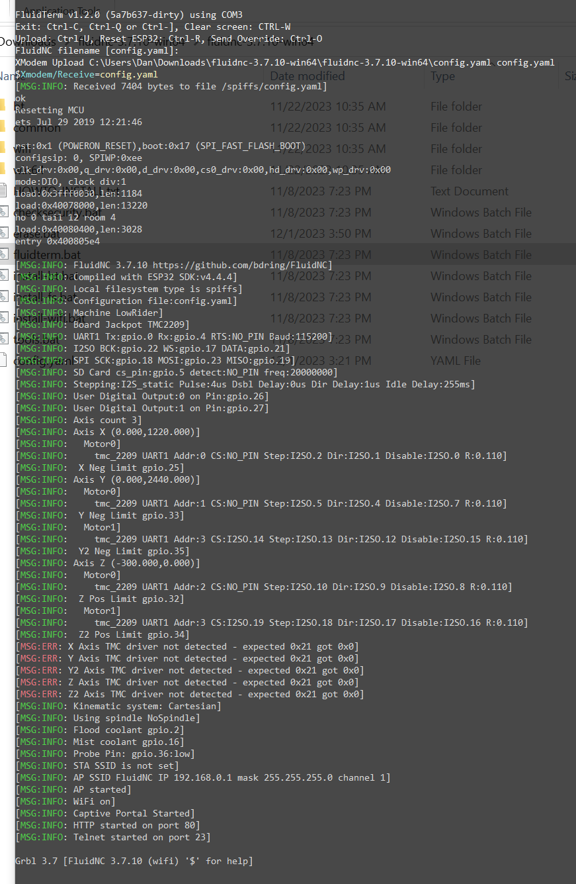Sort Explorer files by the Type column header
The width and height of the screenshot is (576, 884).
(442, 76)
